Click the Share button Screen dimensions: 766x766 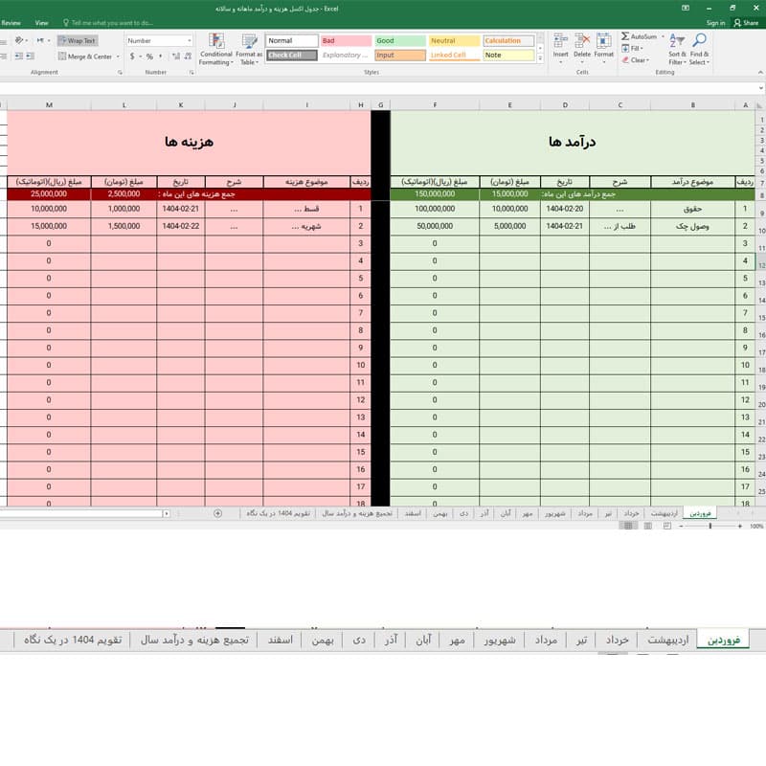click(746, 23)
